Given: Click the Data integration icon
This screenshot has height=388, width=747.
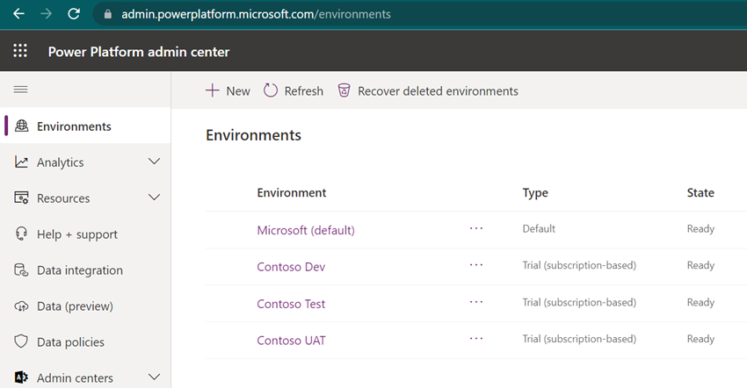Looking at the screenshot, I should pyautogui.click(x=21, y=270).
